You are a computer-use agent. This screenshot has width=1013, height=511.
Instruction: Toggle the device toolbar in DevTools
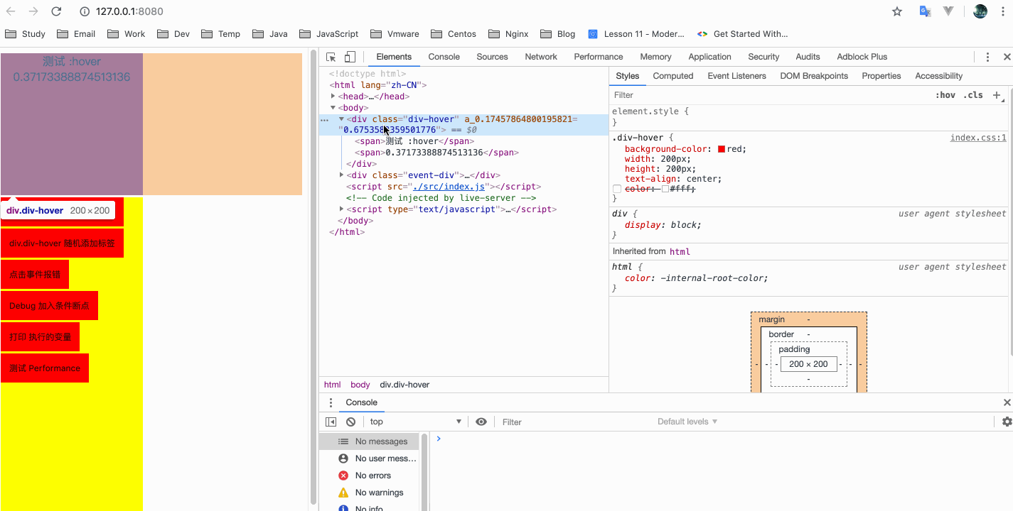pyautogui.click(x=350, y=57)
